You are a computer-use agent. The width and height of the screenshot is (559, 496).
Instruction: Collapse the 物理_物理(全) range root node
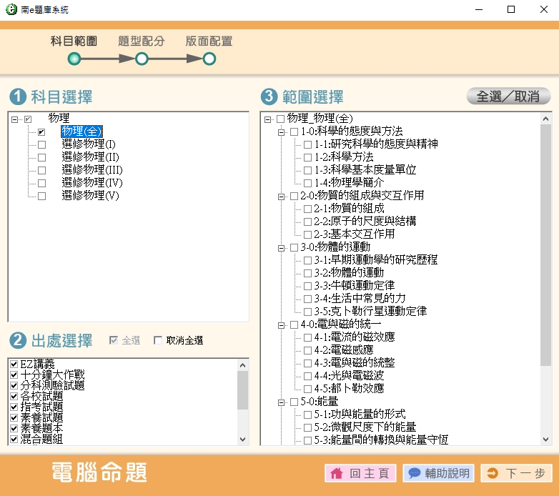pyautogui.click(x=267, y=119)
